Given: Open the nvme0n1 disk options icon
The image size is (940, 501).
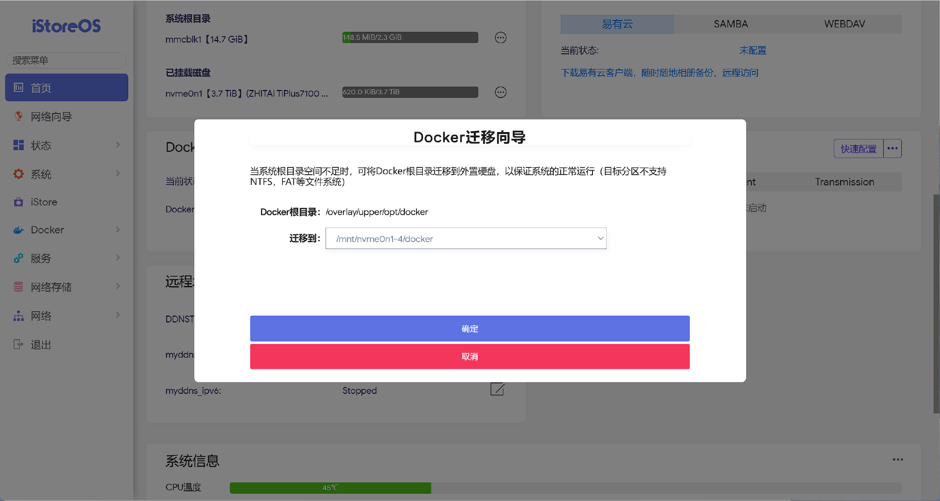Looking at the screenshot, I should coord(500,92).
